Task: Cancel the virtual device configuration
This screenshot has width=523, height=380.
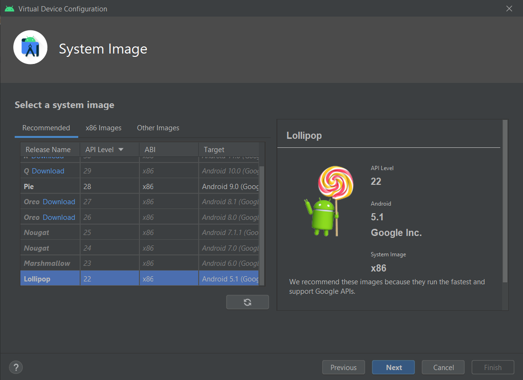Action: pos(443,367)
